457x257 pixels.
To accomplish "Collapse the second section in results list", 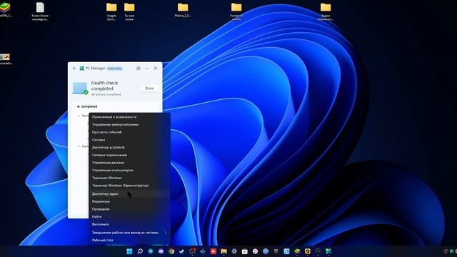I will tap(79, 146).
